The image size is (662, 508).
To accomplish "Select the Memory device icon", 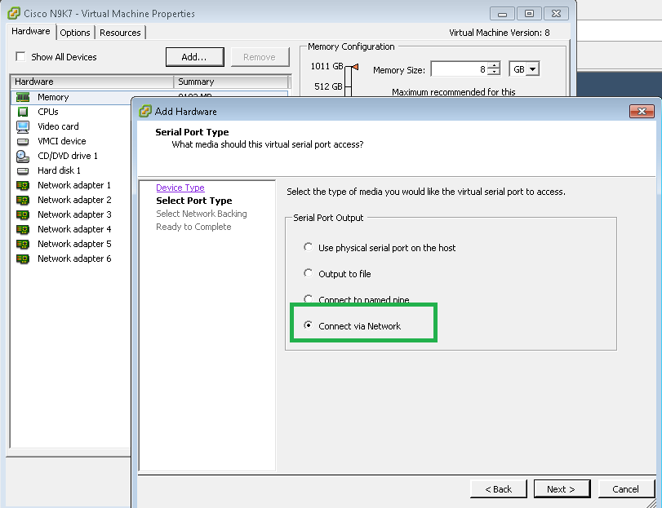I will point(23,97).
